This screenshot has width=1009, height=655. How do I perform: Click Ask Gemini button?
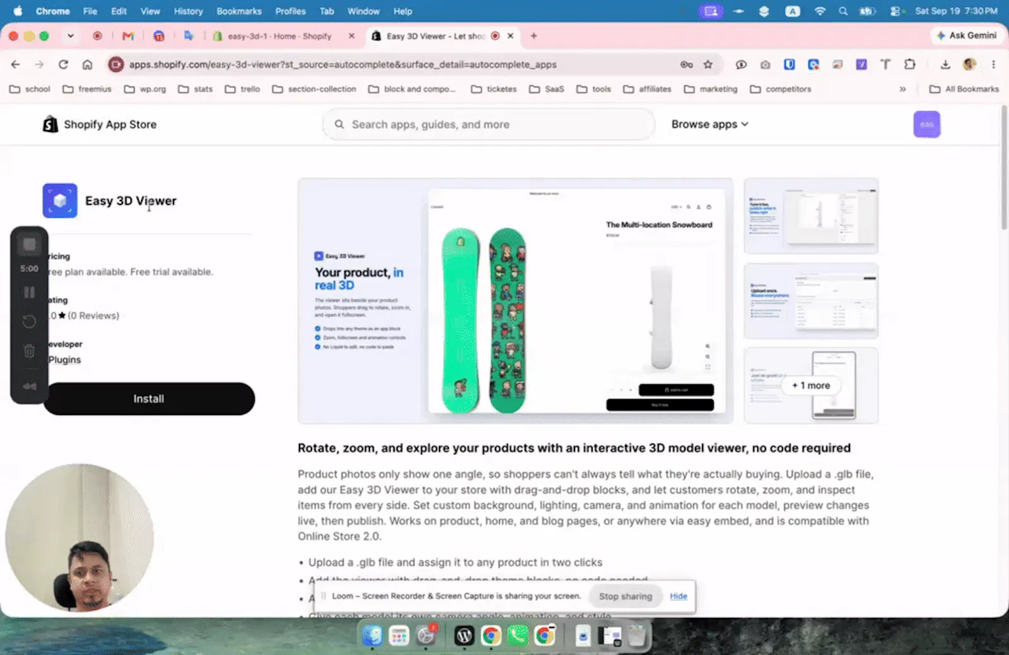967,35
